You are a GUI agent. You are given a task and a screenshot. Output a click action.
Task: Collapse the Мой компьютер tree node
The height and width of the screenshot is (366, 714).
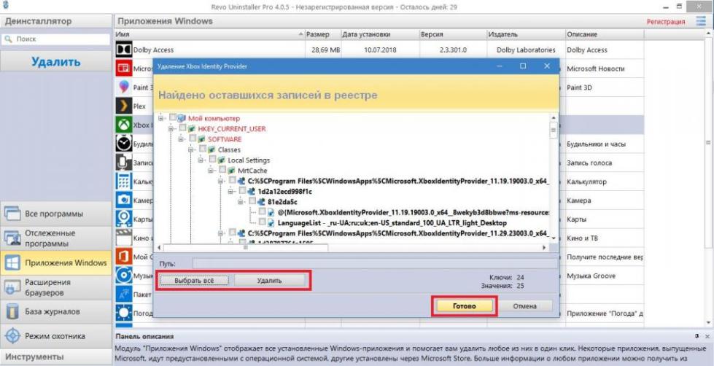[x=160, y=118]
